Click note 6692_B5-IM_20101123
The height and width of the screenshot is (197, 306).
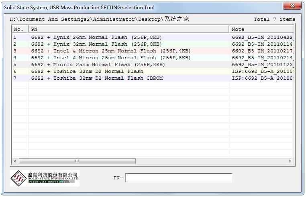coord(263,64)
